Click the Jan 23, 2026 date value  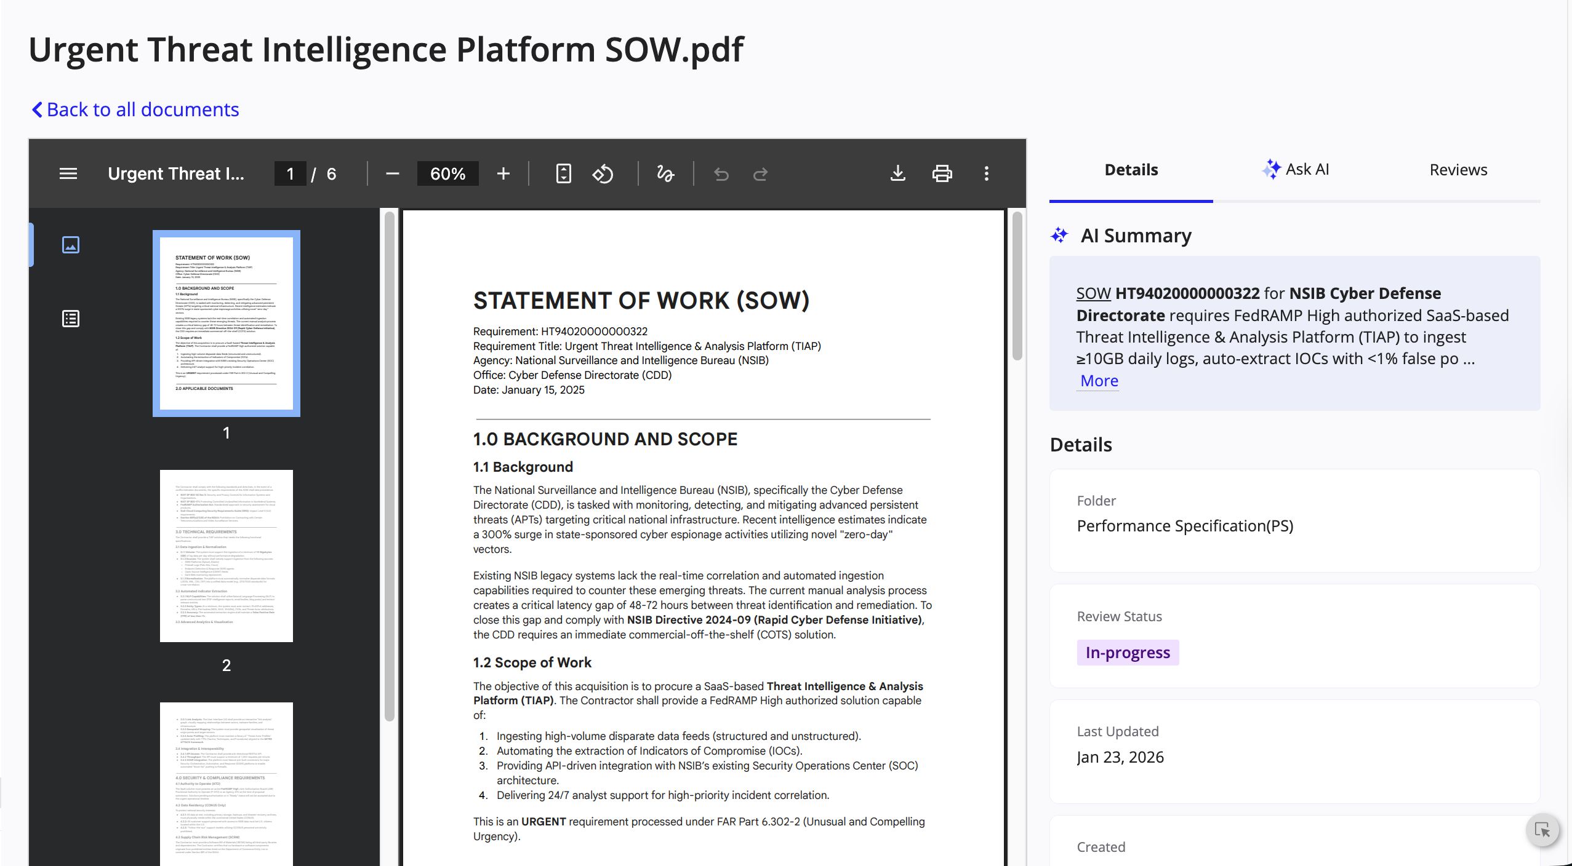coord(1120,757)
